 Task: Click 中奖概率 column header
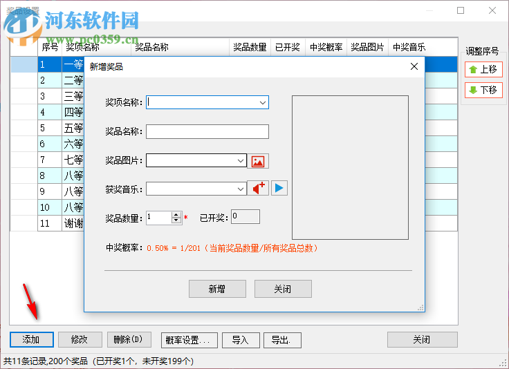[x=326, y=48]
